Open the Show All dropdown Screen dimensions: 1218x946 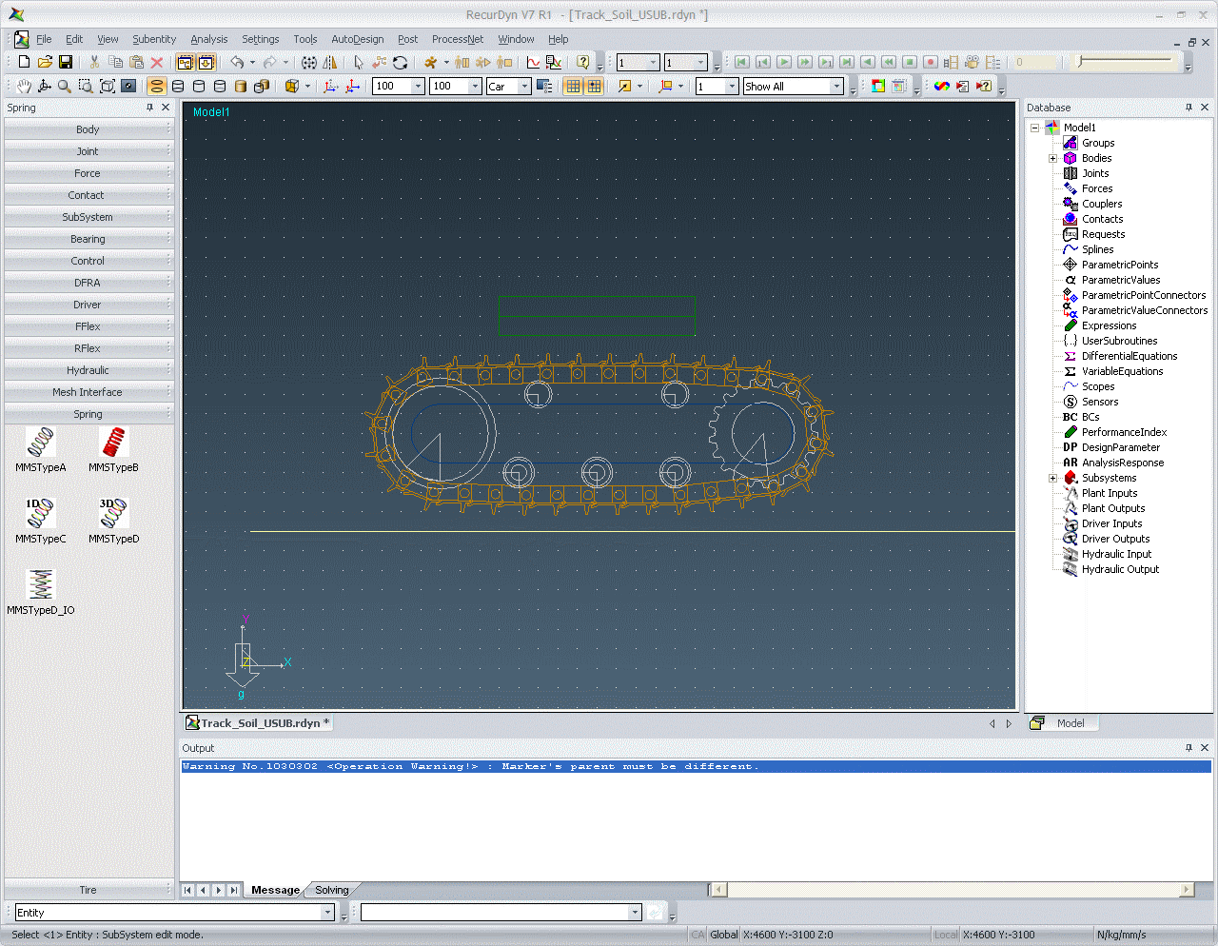pyautogui.click(x=836, y=87)
